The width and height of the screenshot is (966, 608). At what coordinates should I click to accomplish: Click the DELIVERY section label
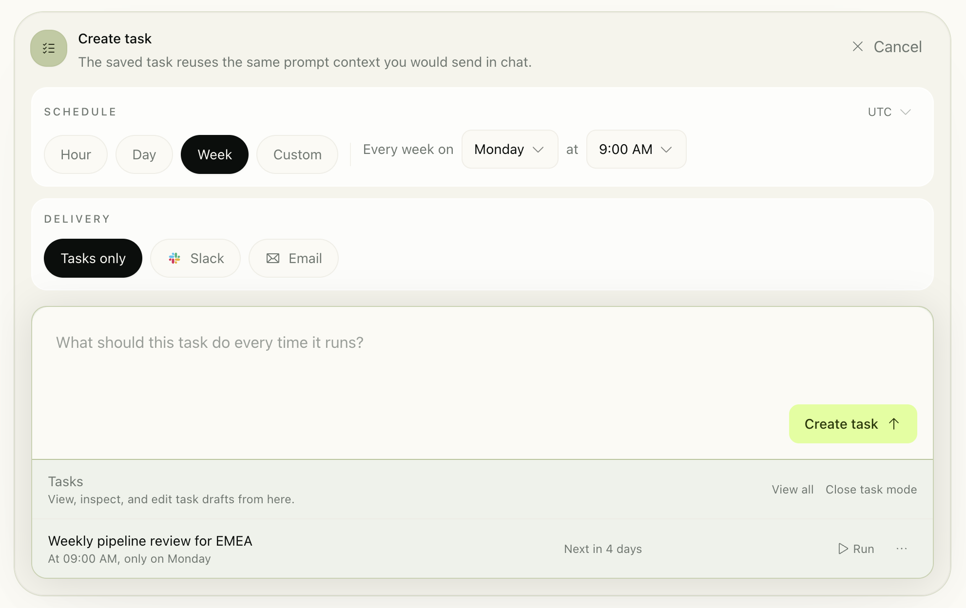pos(77,219)
